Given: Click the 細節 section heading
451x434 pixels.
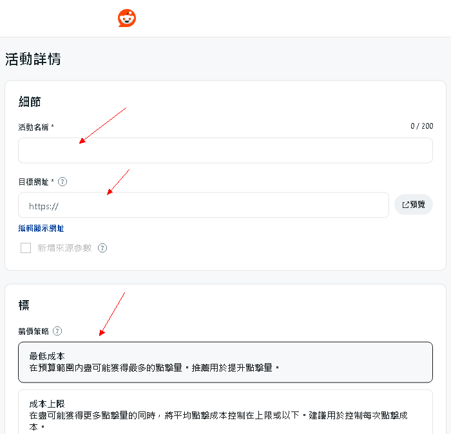Looking at the screenshot, I should (x=30, y=102).
